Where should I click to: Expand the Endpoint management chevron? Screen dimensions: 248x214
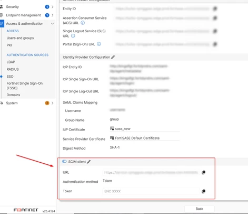pos(53,15)
